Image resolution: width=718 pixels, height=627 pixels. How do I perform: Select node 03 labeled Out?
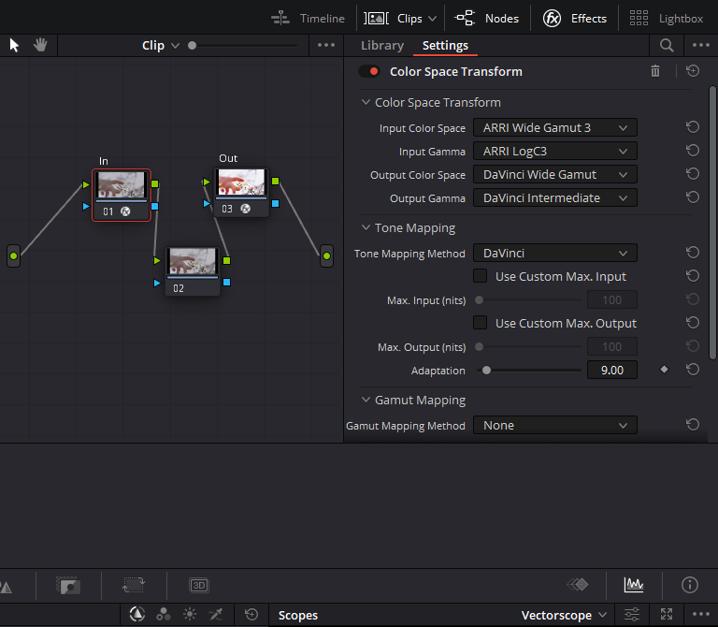pyautogui.click(x=241, y=192)
